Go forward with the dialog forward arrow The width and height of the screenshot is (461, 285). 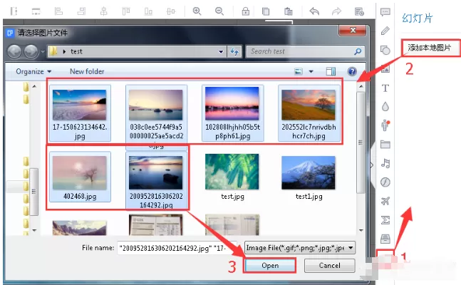click(31, 51)
